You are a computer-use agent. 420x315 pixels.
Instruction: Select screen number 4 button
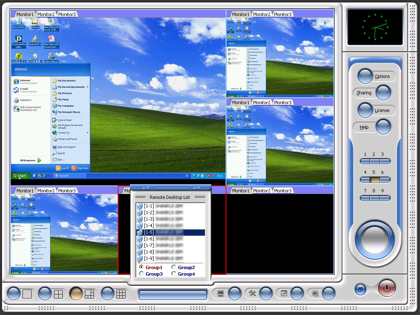(365, 180)
